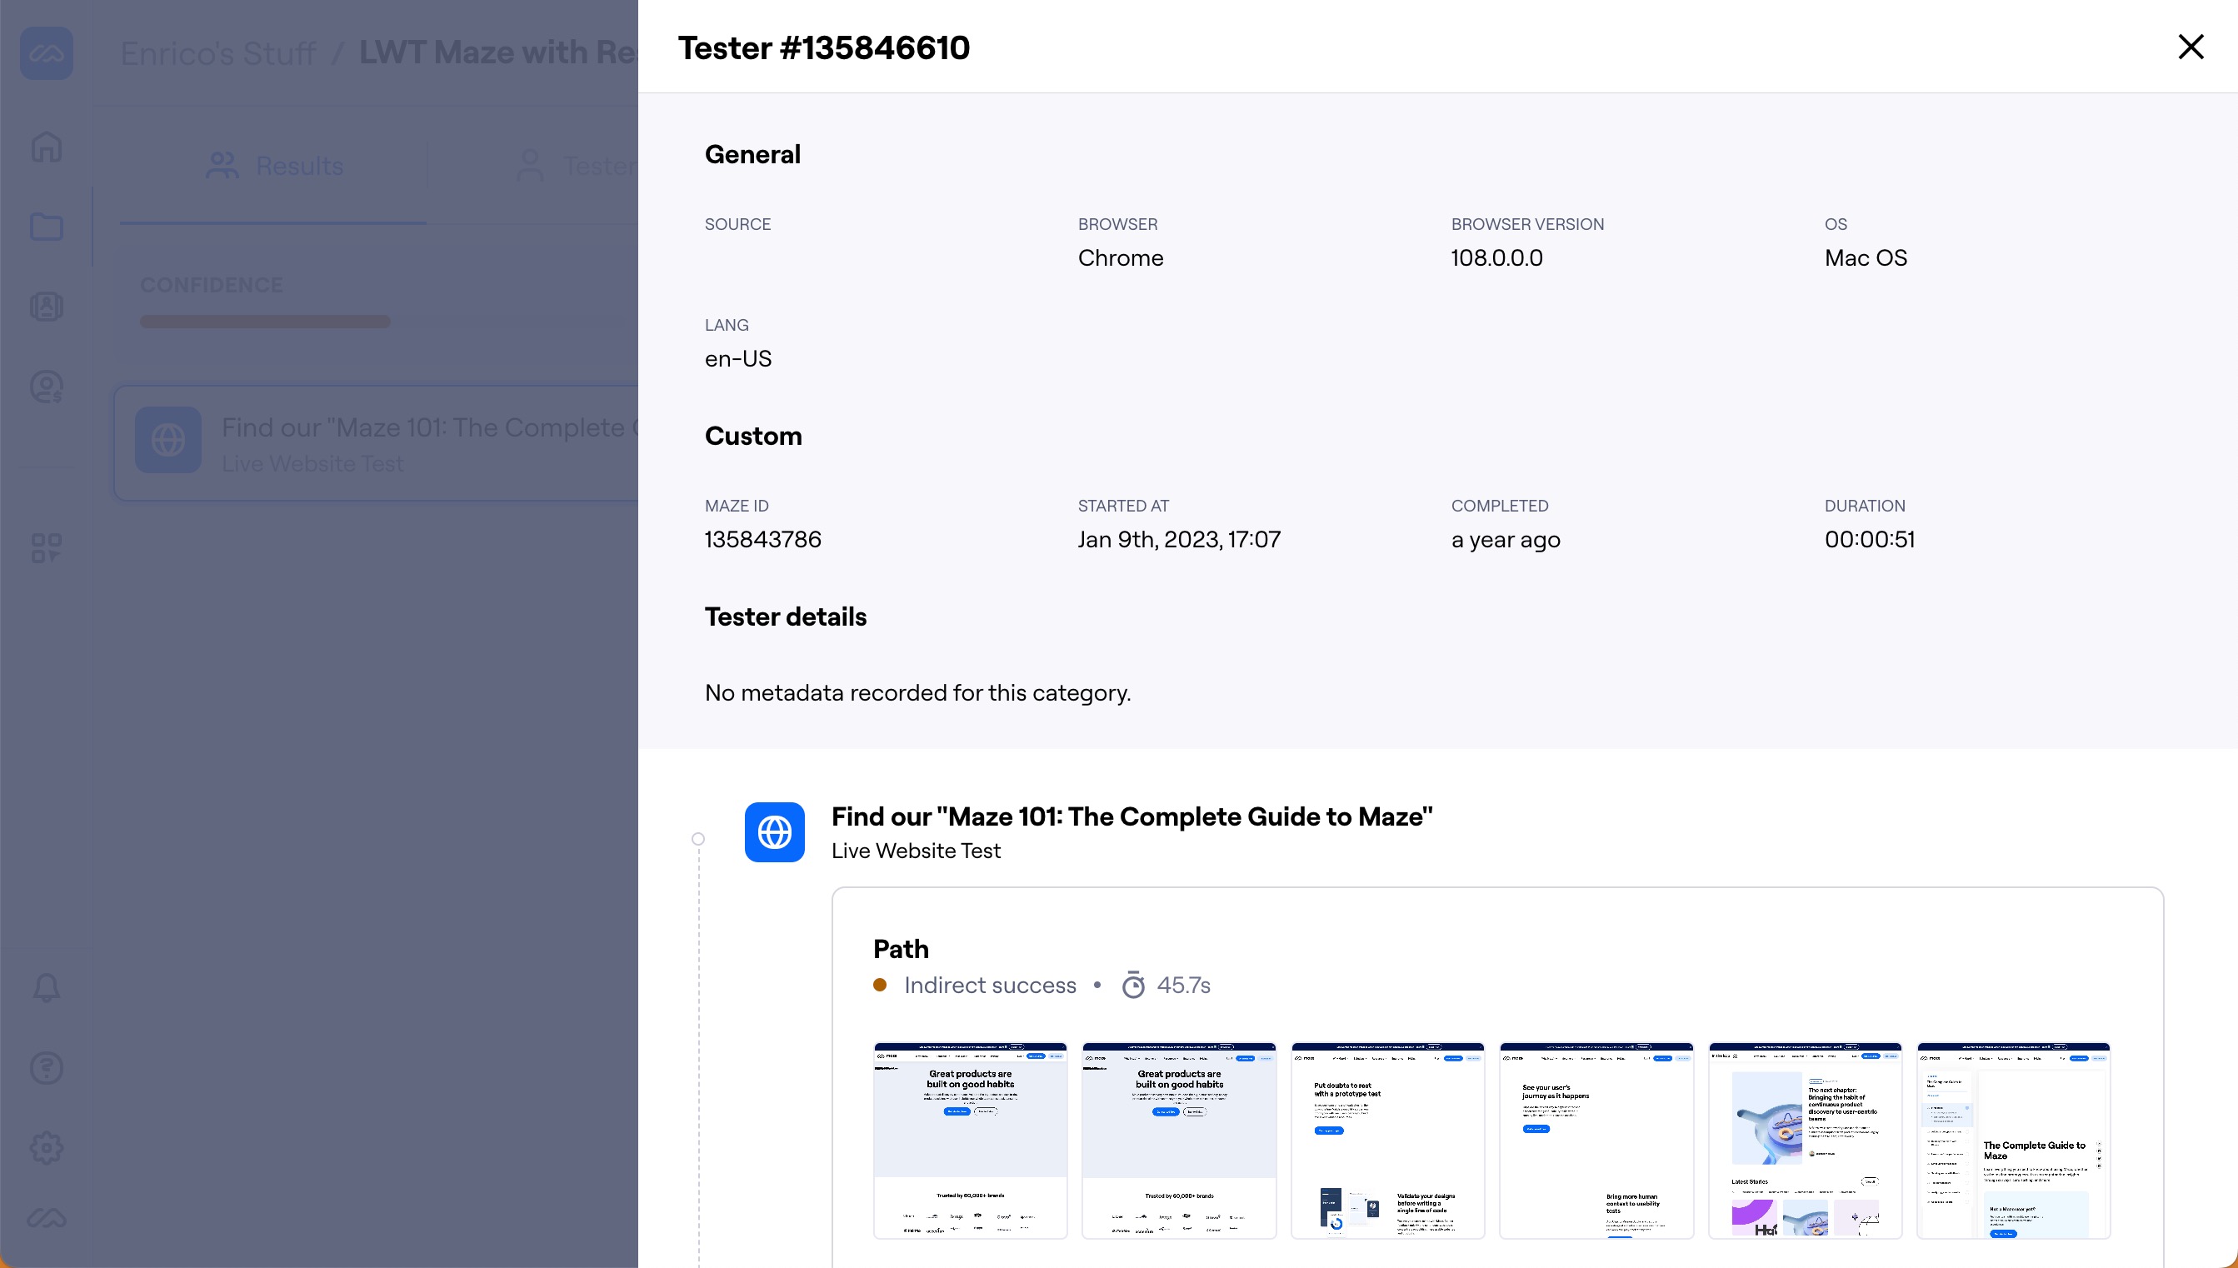The image size is (2238, 1268).
Task: Open the Reels panel icon in sidebar
Action: point(46,307)
